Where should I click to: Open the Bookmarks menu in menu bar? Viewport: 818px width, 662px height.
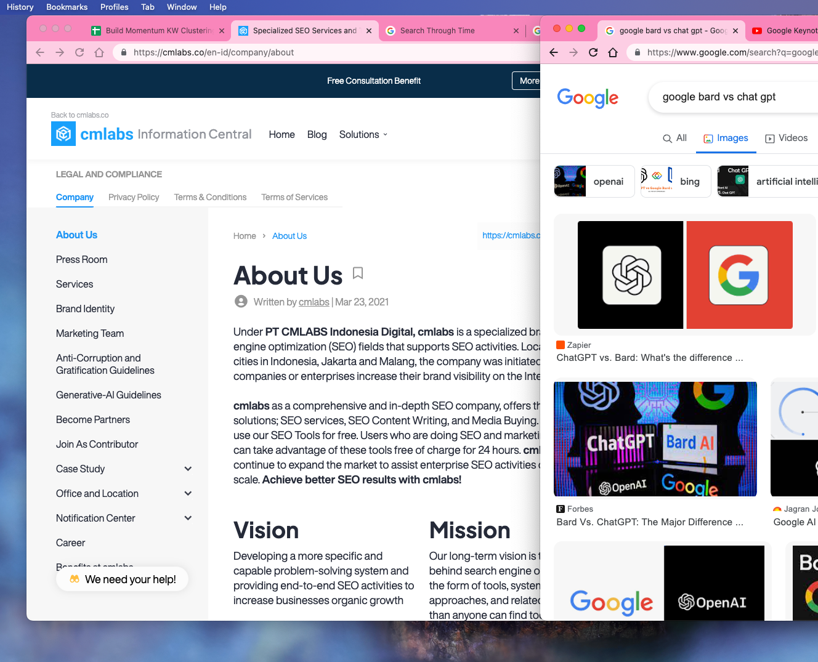pyautogui.click(x=67, y=7)
